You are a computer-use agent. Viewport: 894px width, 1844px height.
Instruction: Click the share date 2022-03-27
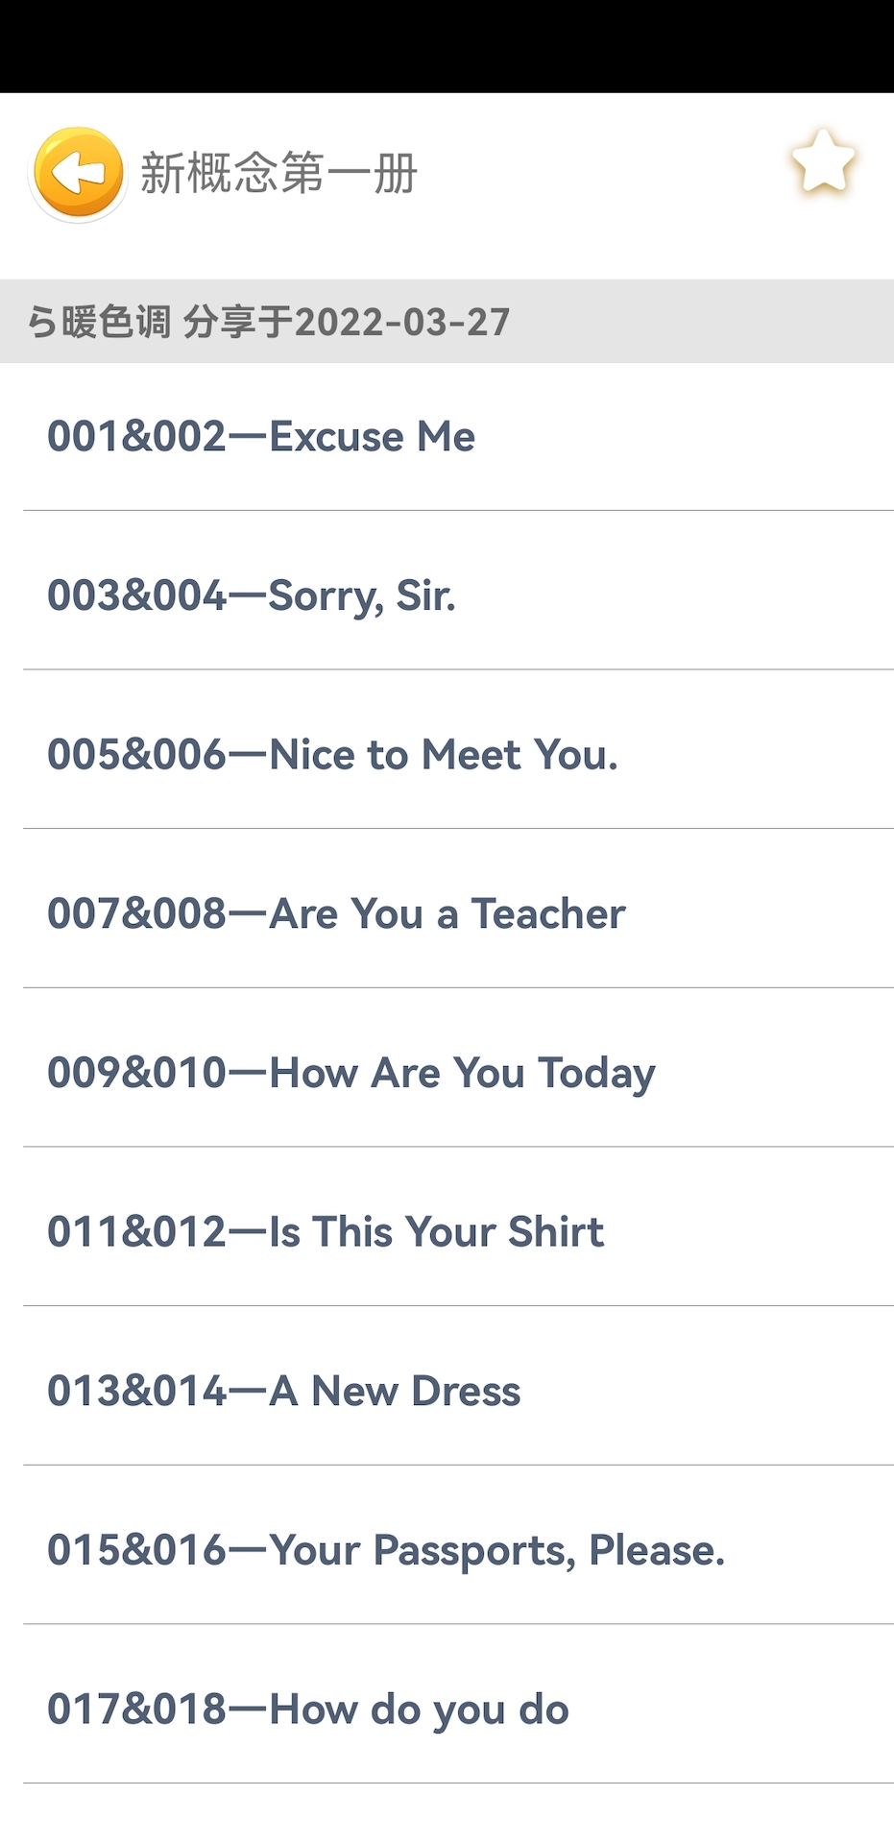402,322
